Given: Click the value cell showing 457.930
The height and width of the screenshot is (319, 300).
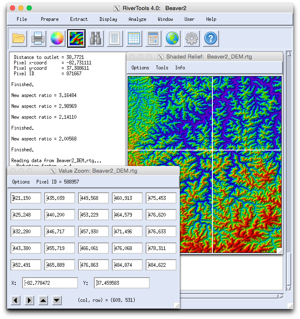Looking at the screenshot, I should click(x=93, y=232).
